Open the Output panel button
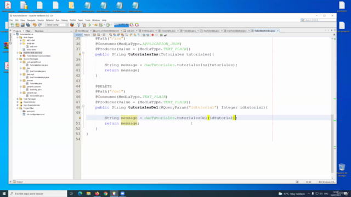Screen dimensions: 351x197 click(x=18, y=182)
